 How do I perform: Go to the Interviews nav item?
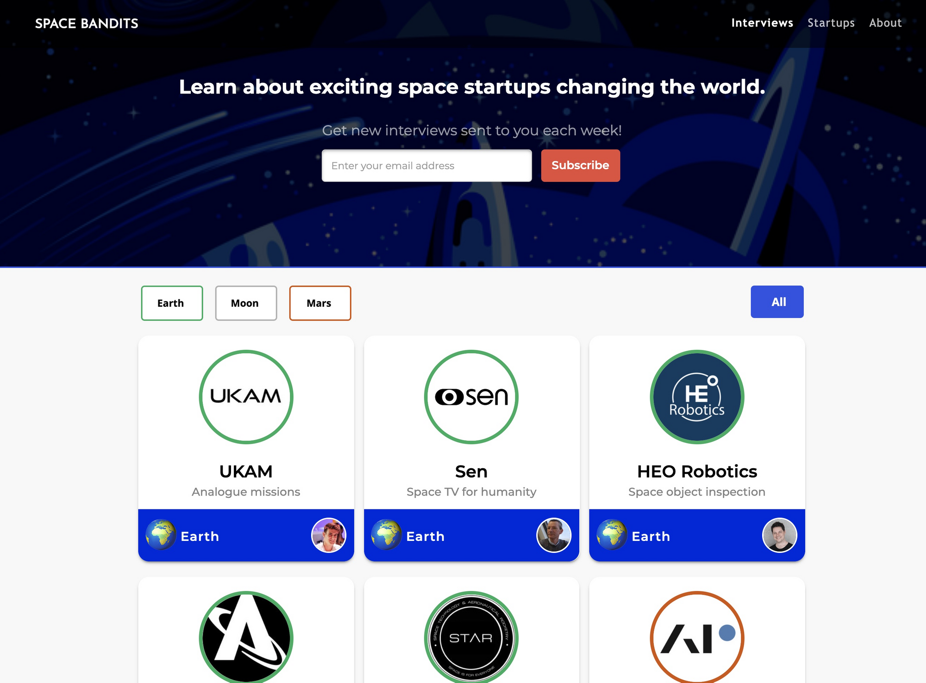762,23
